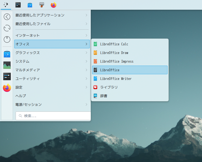Screen dimensions: 202x162
Task: Select the グラフィックス category
Action: tap(52, 53)
